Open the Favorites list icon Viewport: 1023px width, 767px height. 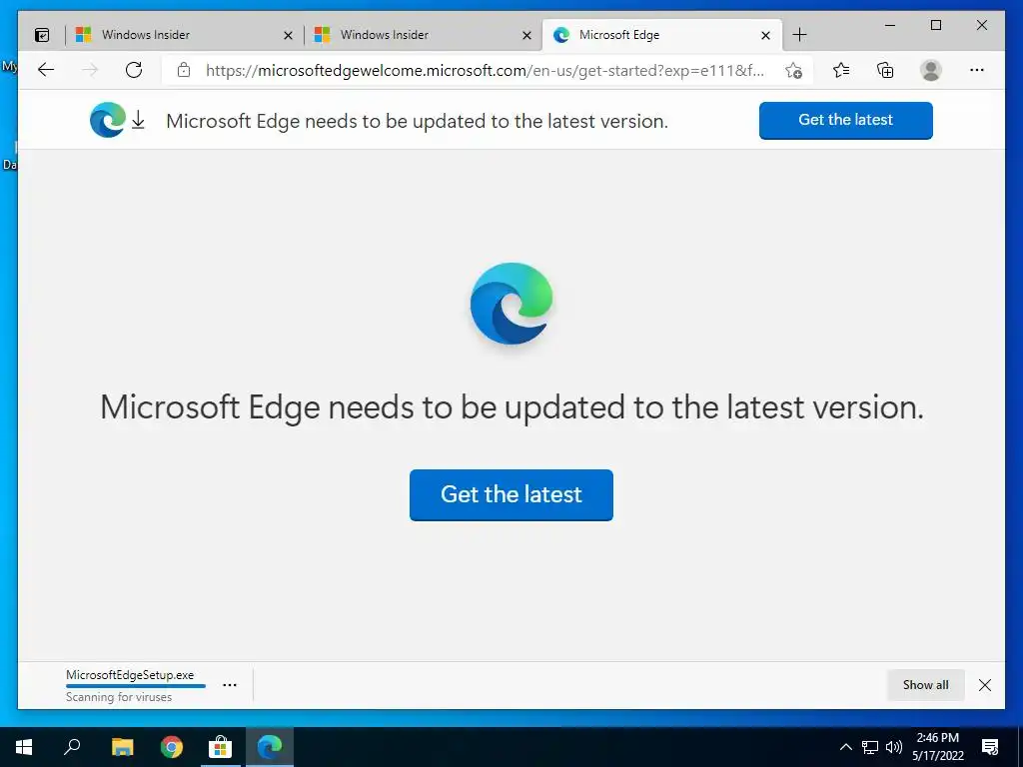pyautogui.click(x=841, y=70)
